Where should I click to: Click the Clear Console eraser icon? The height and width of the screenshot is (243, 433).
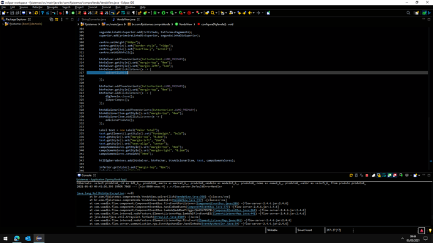pos(374,175)
